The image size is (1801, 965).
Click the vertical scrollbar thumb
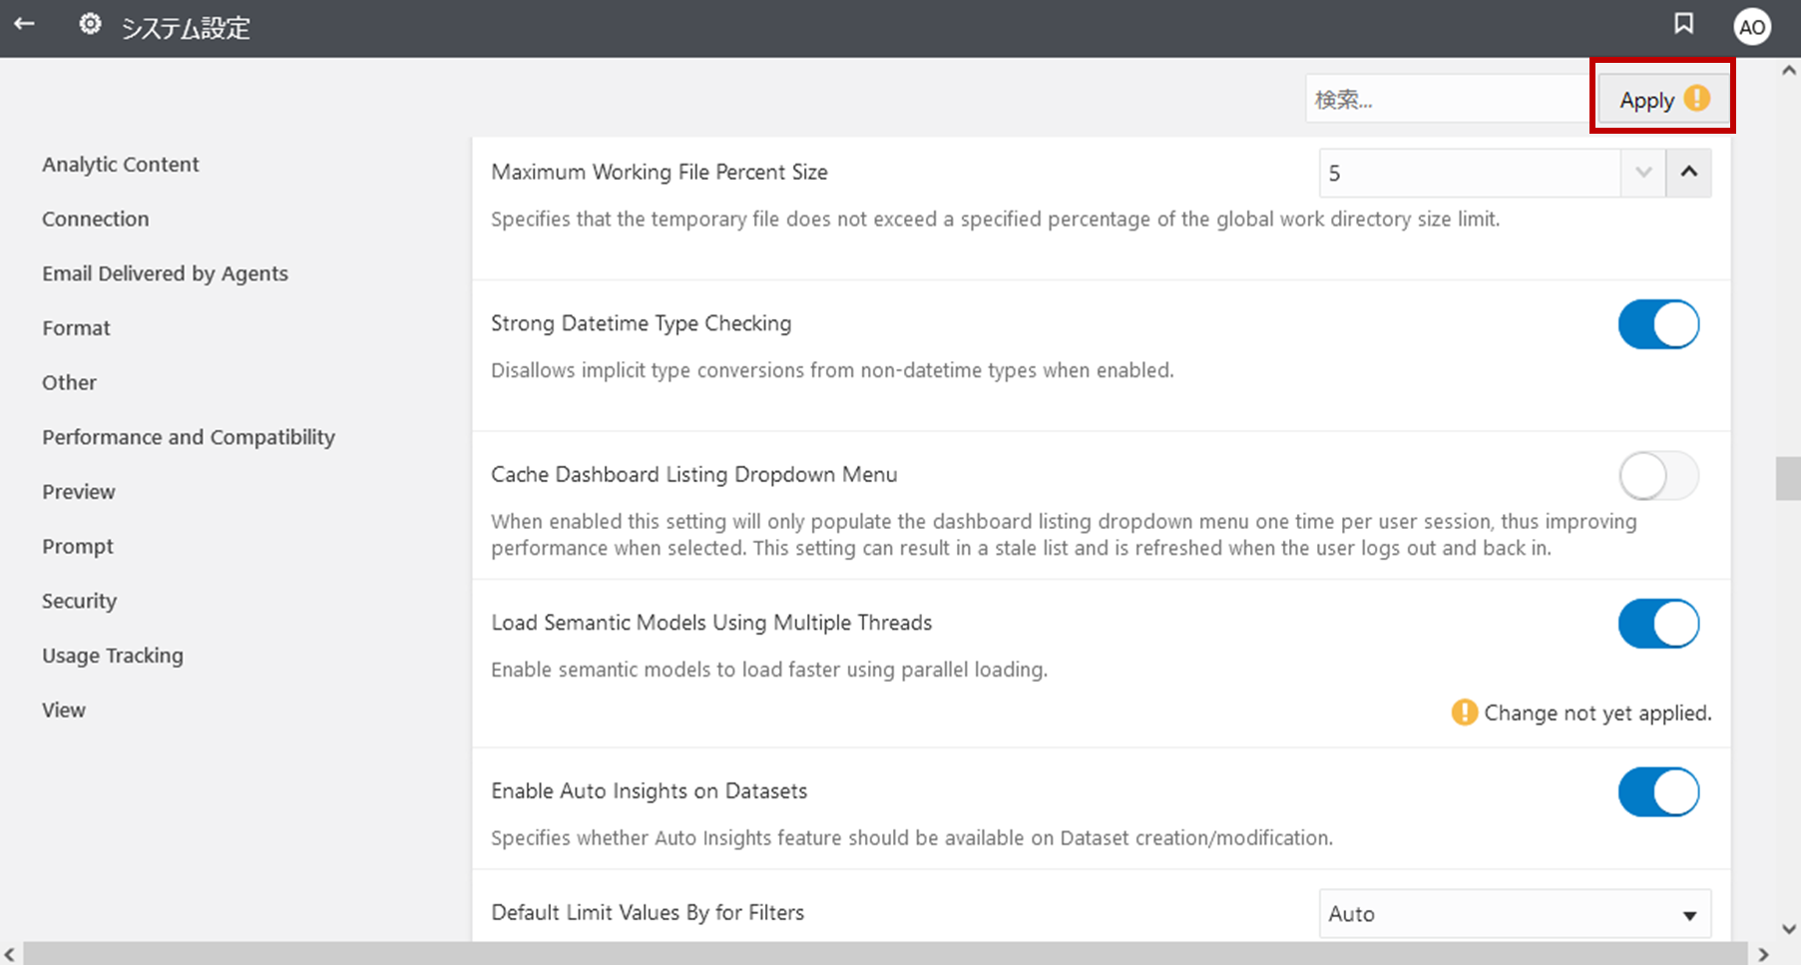(1788, 479)
